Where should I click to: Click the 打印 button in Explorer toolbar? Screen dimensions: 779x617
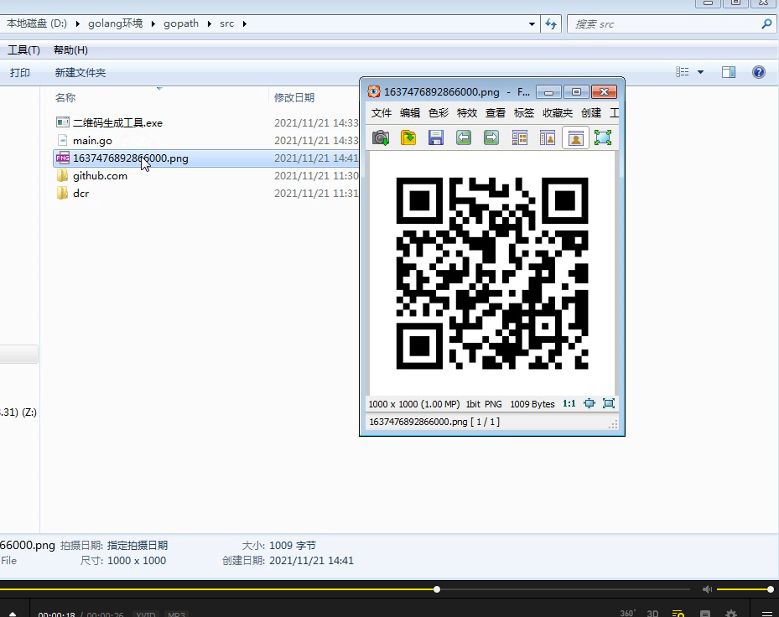20,73
